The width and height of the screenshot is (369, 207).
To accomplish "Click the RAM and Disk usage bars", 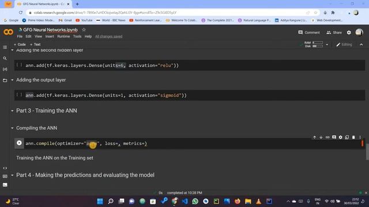I will (314, 44).
